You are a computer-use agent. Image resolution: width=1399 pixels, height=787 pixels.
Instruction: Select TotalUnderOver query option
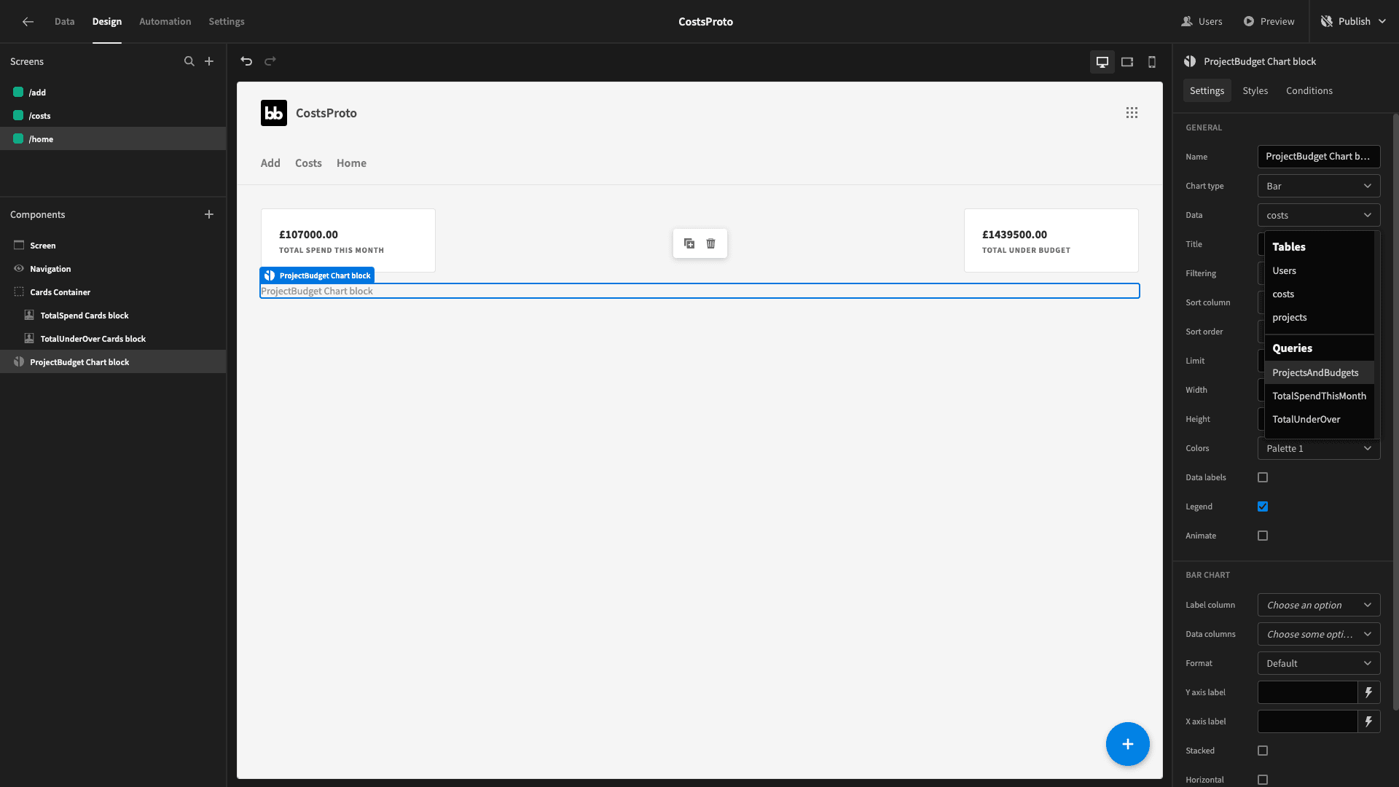(x=1319, y=419)
